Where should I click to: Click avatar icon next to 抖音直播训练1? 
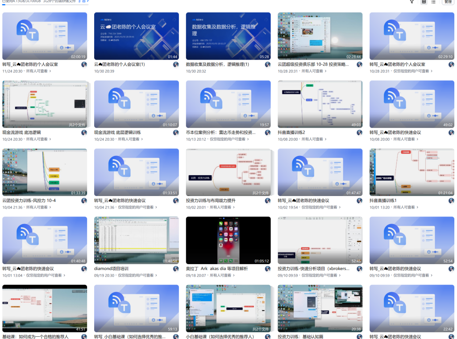[x=451, y=201]
